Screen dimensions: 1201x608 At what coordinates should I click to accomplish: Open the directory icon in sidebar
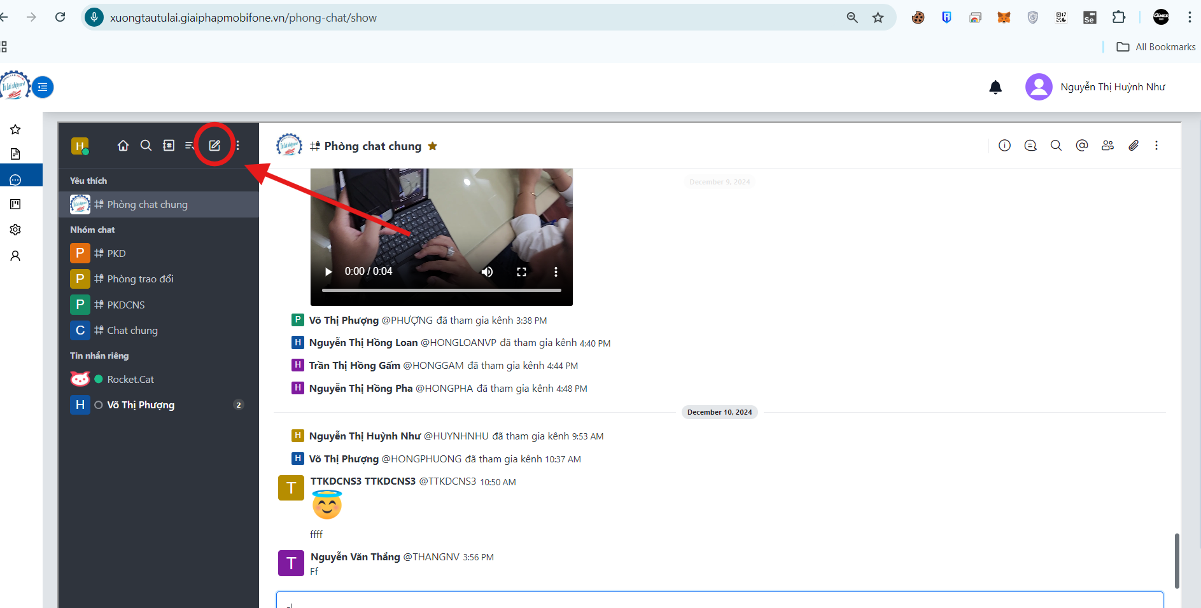169,146
